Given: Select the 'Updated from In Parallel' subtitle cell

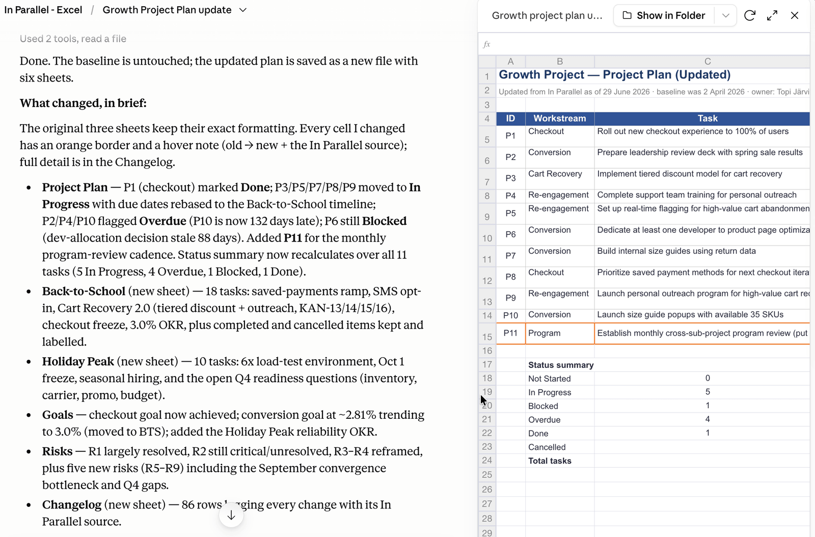Looking at the screenshot, I should tap(653, 92).
